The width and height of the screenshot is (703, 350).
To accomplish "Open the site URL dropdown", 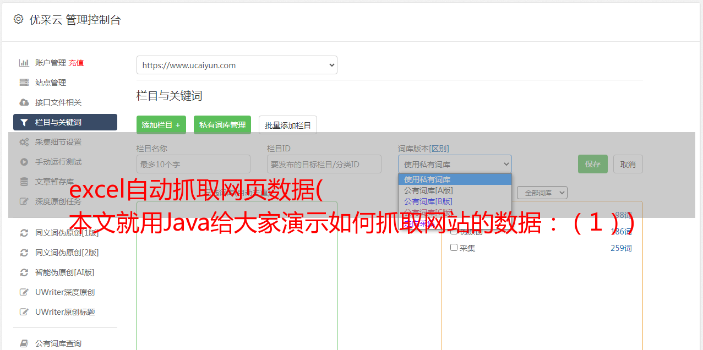I will [x=237, y=65].
